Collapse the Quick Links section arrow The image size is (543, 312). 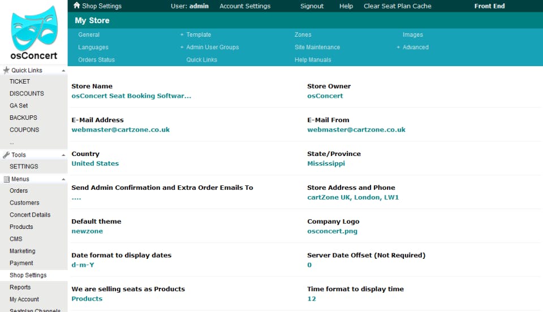pyautogui.click(x=63, y=71)
